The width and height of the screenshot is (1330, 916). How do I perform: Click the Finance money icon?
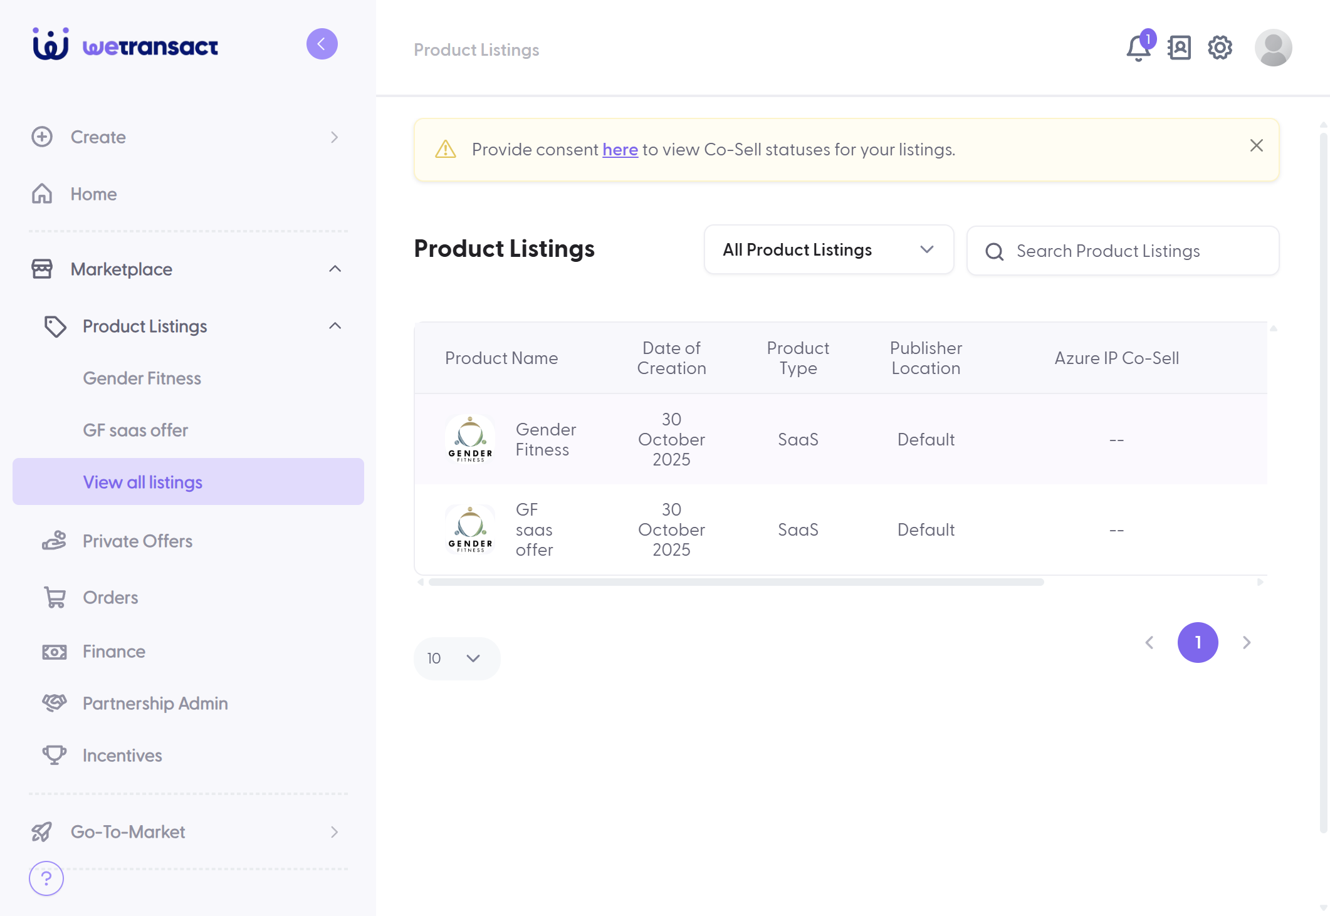point(55,652)
